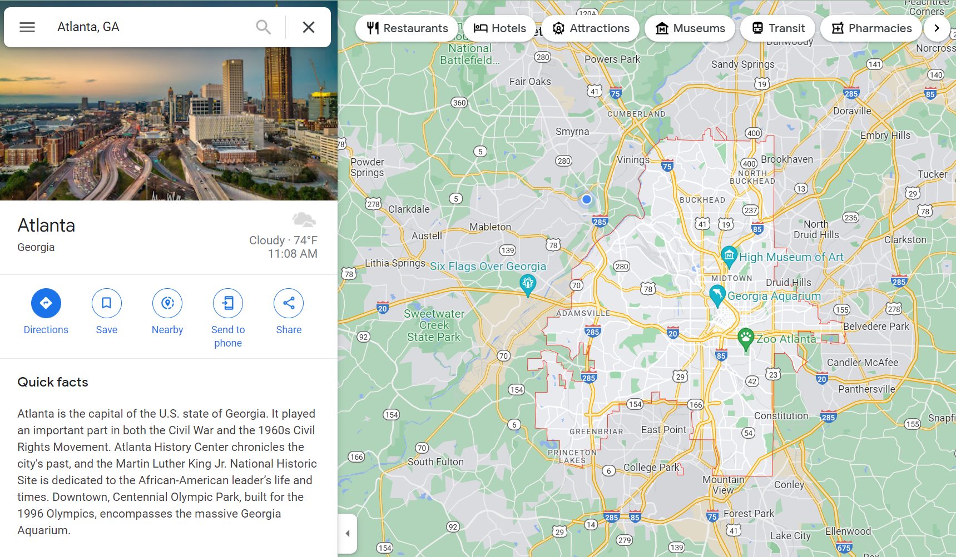Filter by Attractions
This screenshot has width=956, height=557.
point(591,28)
